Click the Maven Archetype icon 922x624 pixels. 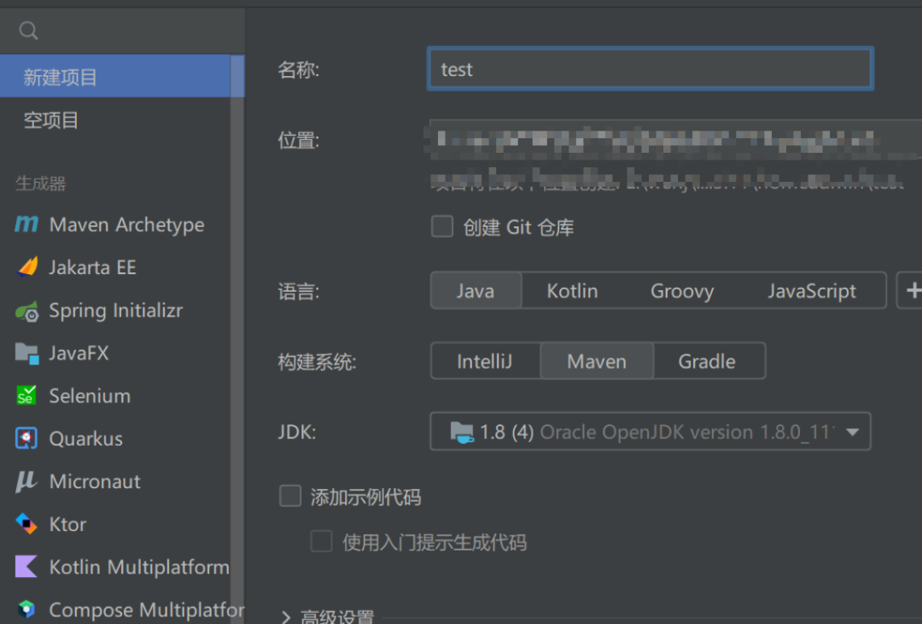26,224
